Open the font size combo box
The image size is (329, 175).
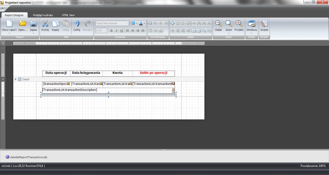tap(102, 30)
